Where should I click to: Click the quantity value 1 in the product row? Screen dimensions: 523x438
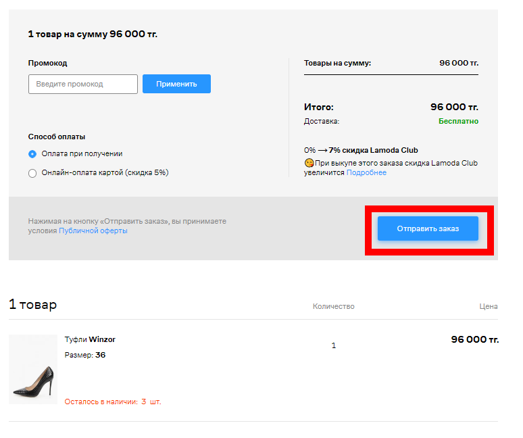pyautogui.click(x=333, y=345)
